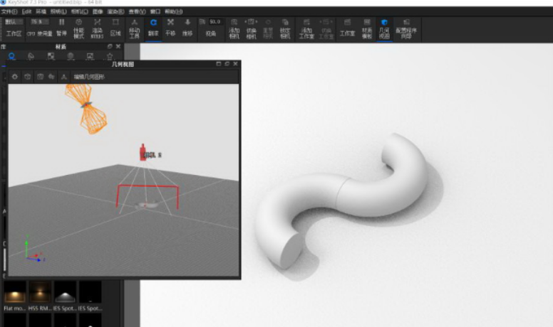Open the CPU 使用量 percentage dropdown
Viewport: 553px width, 327px height.
click(x=35, y=22)
